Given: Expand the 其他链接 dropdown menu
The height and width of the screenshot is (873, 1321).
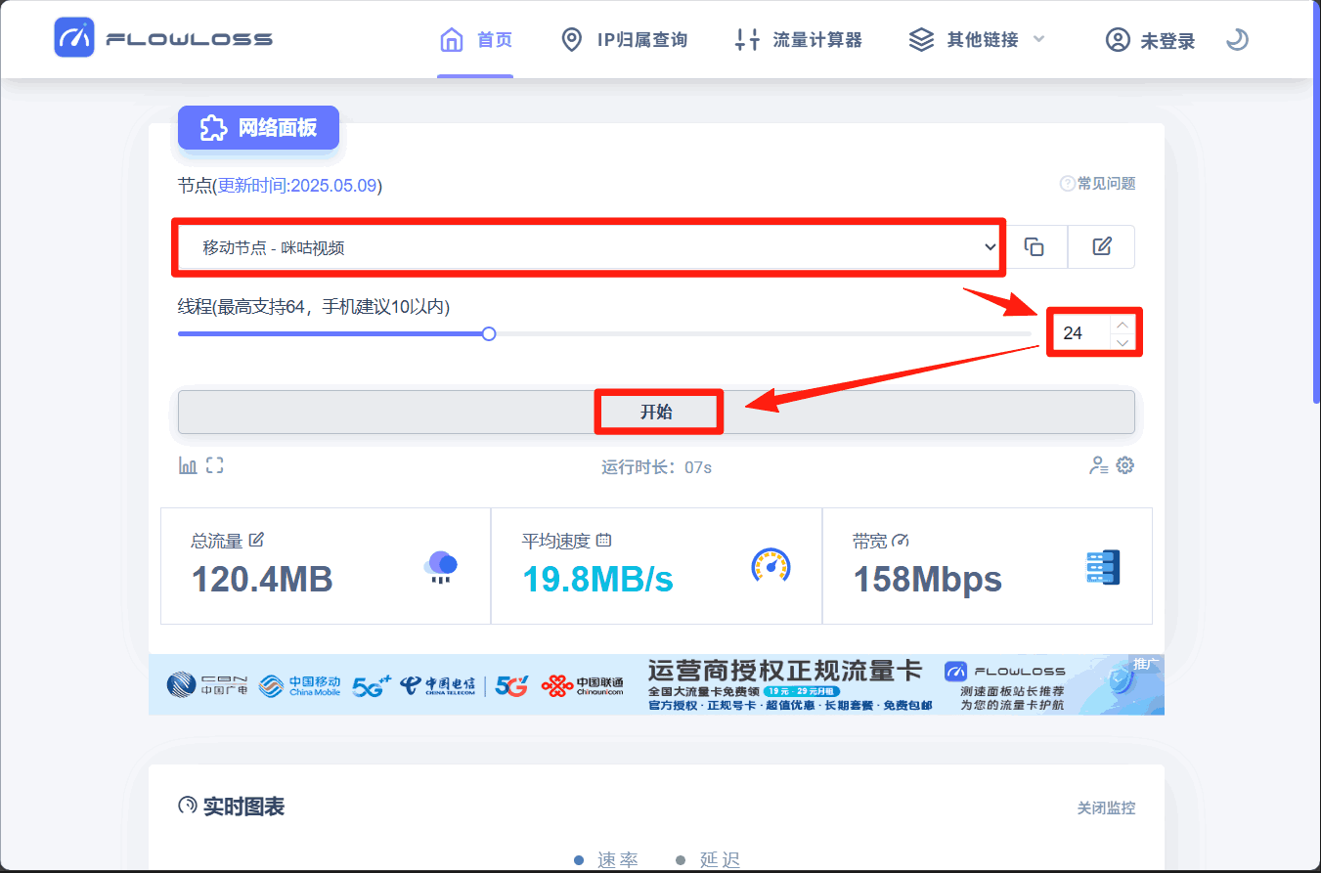Looking at the screenshot, I should tap(977, 40).
